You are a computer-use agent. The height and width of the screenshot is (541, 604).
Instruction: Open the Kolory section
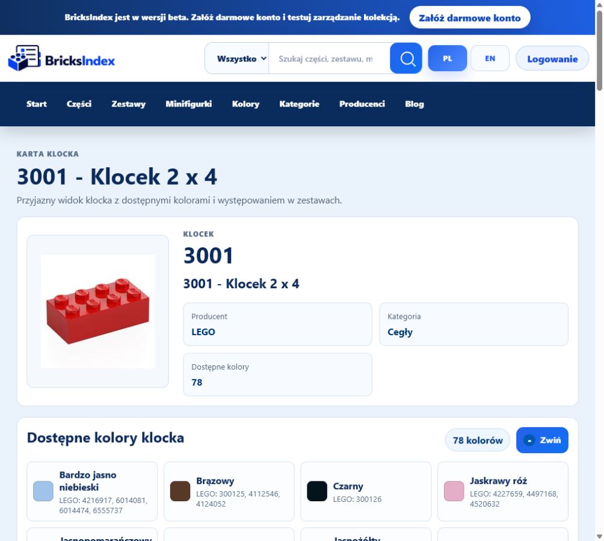245,104
